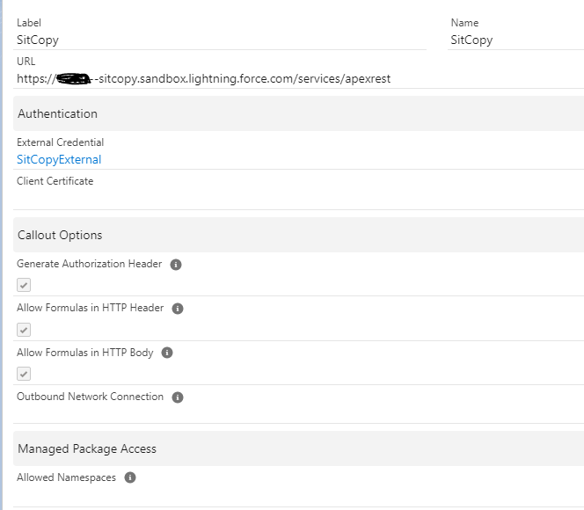Click the sandbox URL field value

tap(203, 78)
